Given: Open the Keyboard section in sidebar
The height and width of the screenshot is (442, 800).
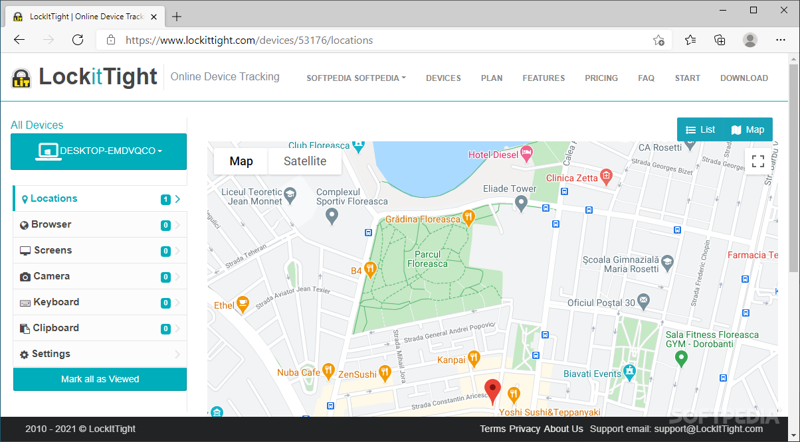Looking at the screenshot, I should [100, 302].
